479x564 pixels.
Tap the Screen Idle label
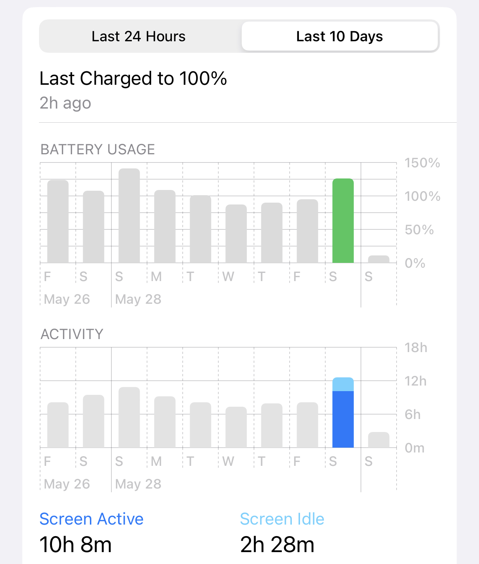(x=282, y=519)
